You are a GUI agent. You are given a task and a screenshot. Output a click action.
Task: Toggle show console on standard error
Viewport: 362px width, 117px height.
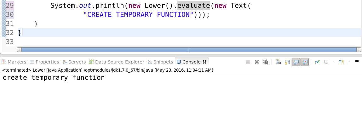[x=305, y=62]
